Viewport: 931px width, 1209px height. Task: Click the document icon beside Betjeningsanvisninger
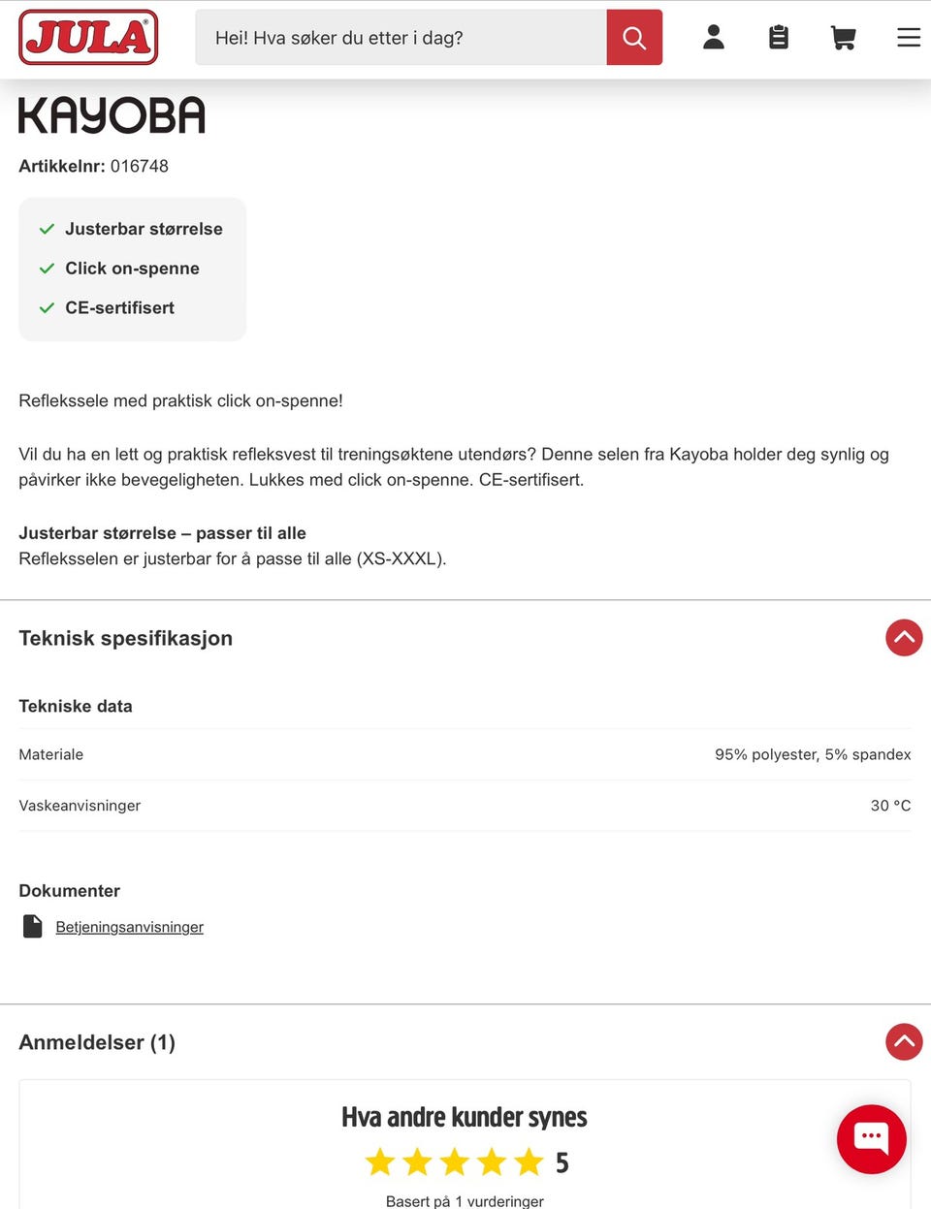(x=32, y=926)
